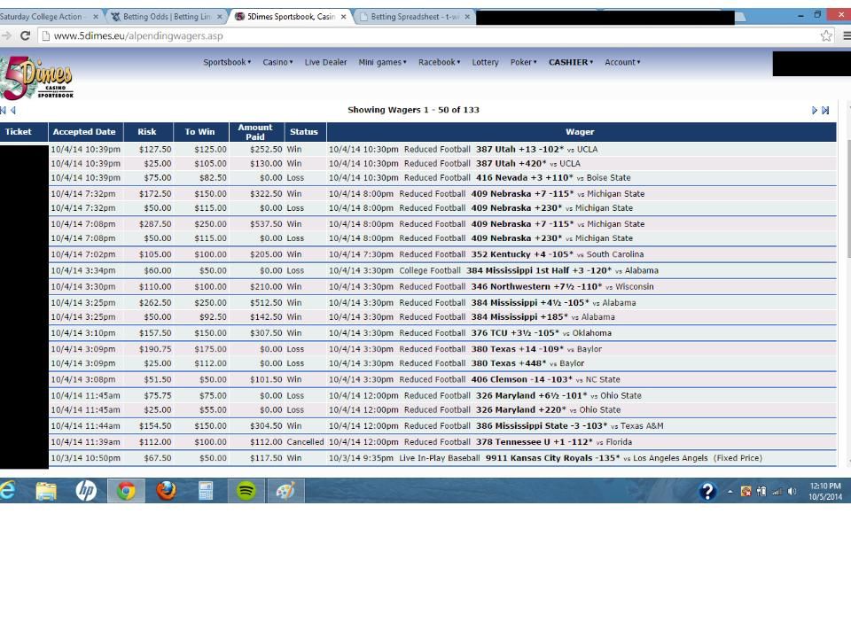Expand the Sportsbook menu
Viewport: 851px width, 638px height.
pos(227,62)
